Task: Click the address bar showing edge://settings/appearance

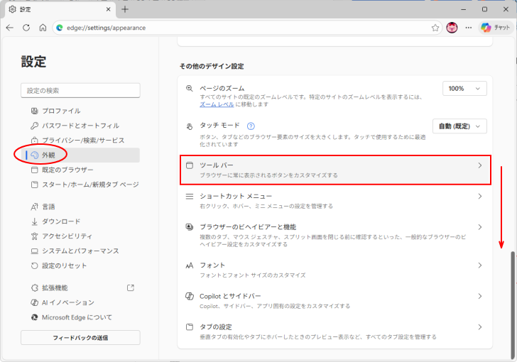Action: click(247, 28)
